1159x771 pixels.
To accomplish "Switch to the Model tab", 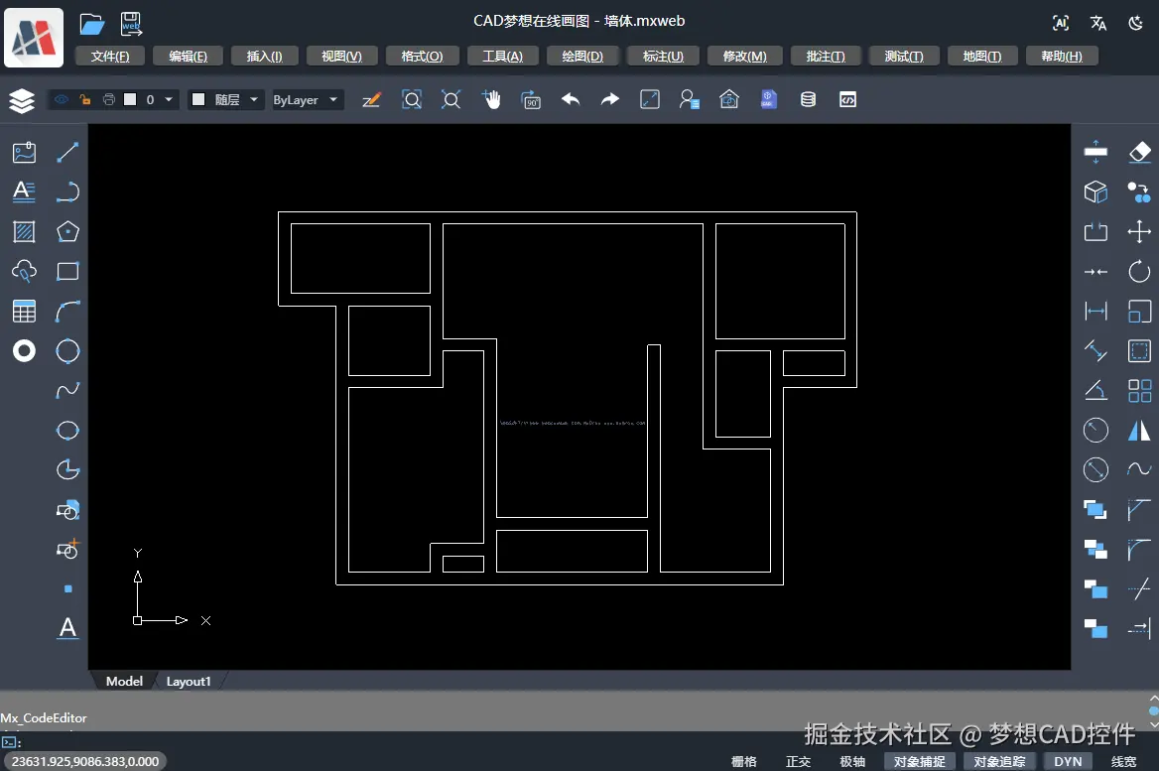I will click(x=124, y=681).
